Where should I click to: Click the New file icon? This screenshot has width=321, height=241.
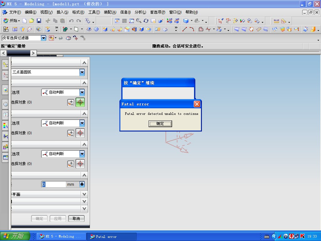[24, 21]
